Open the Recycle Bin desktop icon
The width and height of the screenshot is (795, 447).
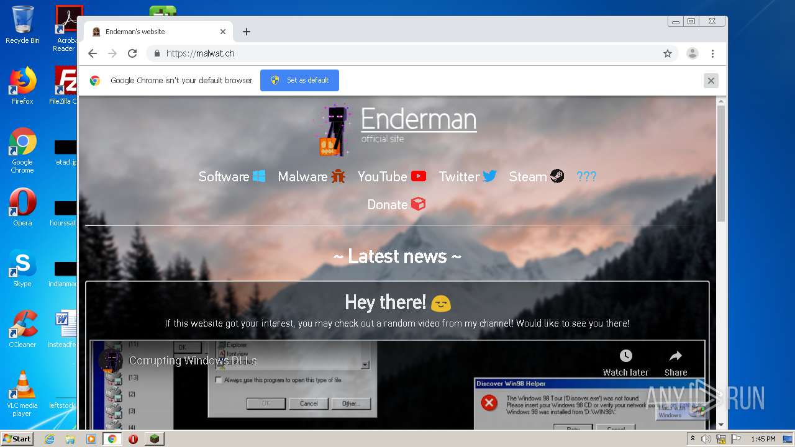tap(22, 25)
